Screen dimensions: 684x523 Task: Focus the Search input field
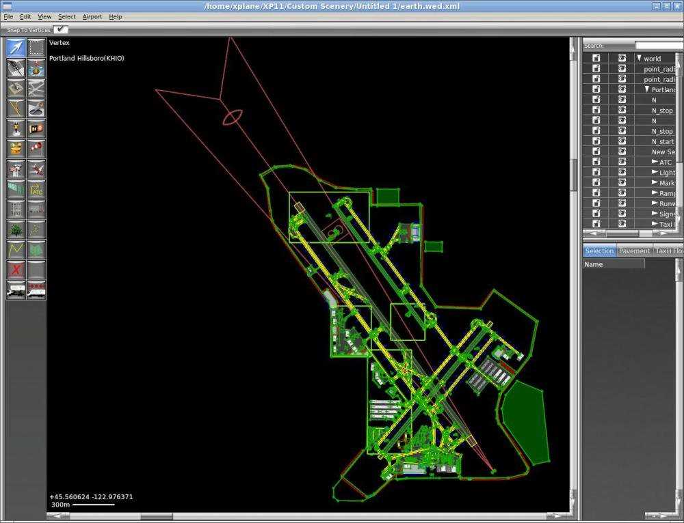pos(659,45)
